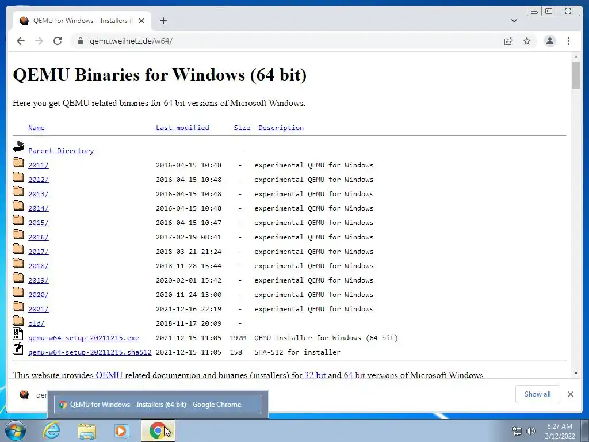Open Windows Explorer from taskbar
Image resolution: width=589 pixels, height=442 pixels.
[x=87, y=430]
